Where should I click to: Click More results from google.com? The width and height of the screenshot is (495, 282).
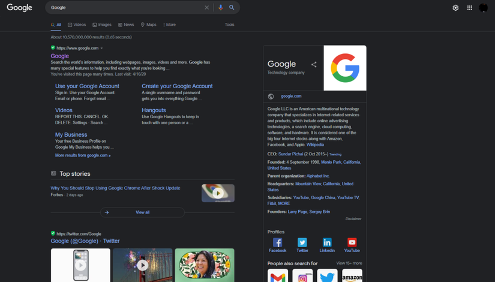pyautogui.click(x=83, y=155)
